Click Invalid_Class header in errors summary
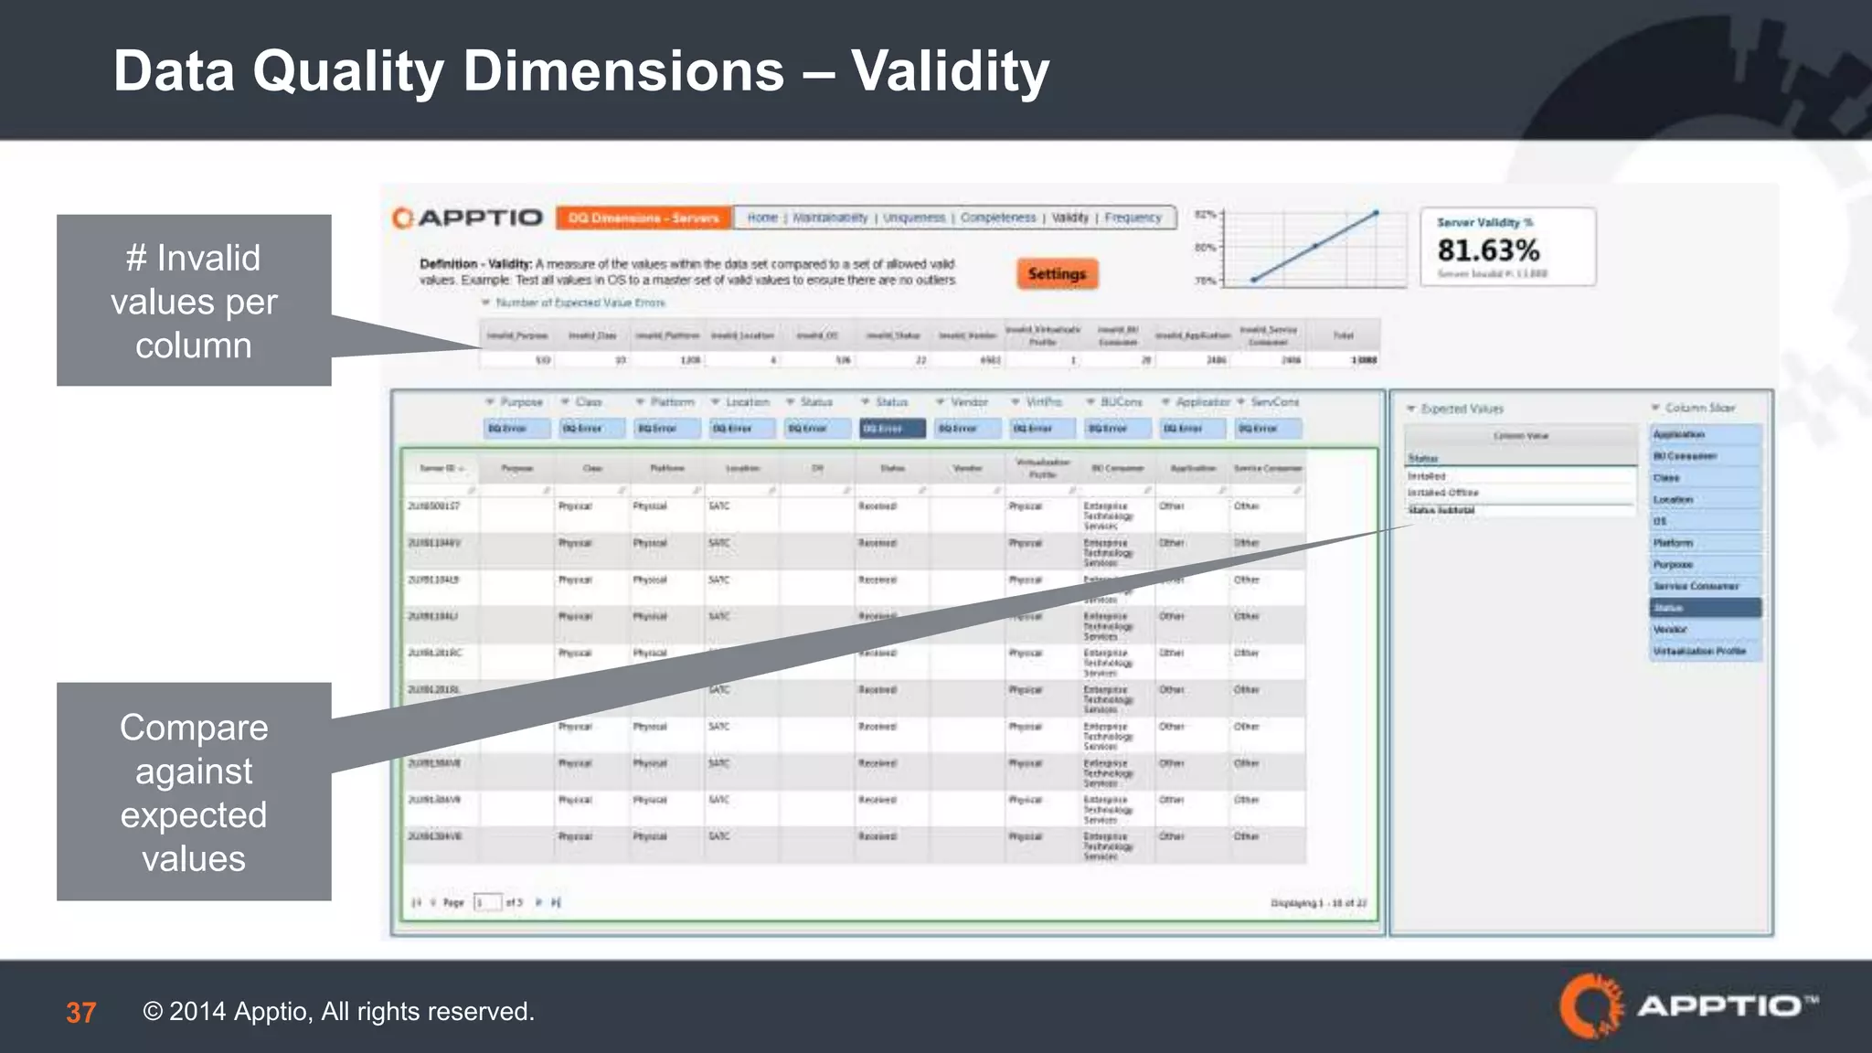Screen dimensions: 1872x1053 point(592,335)
